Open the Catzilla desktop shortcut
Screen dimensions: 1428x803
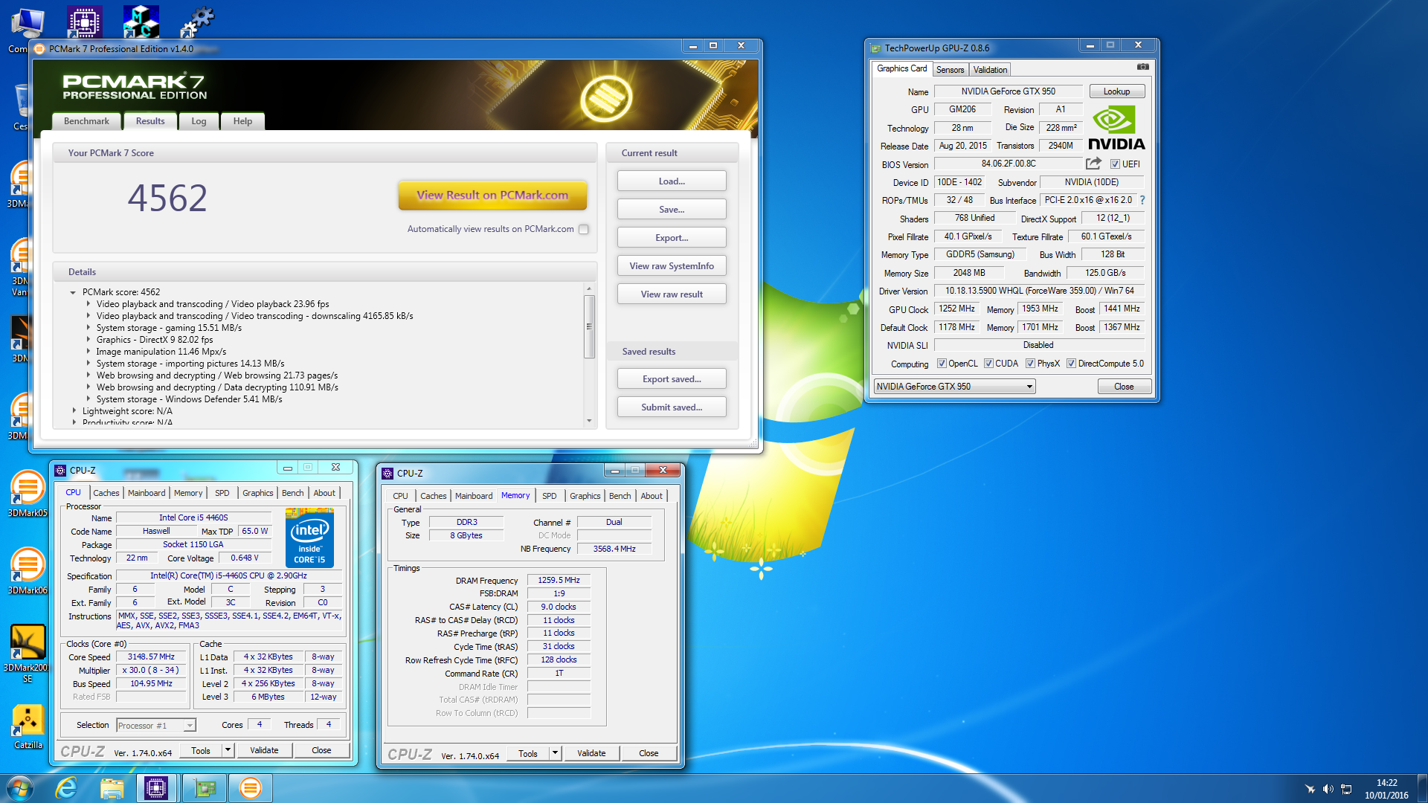click(28, 727)
